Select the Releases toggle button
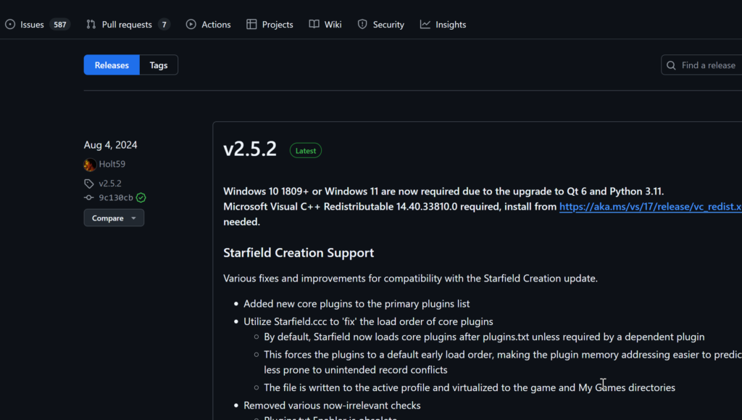This screenshot has height=420, width=742. click(112, 65)
